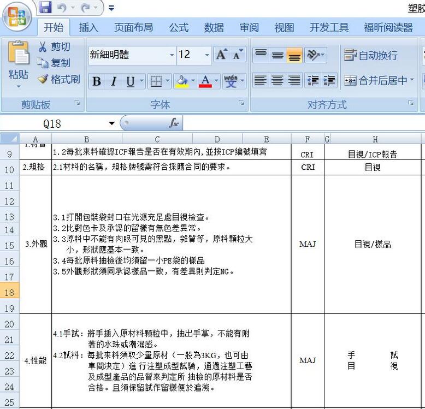Open the 公式 ribbon tab

click(179, 27)
